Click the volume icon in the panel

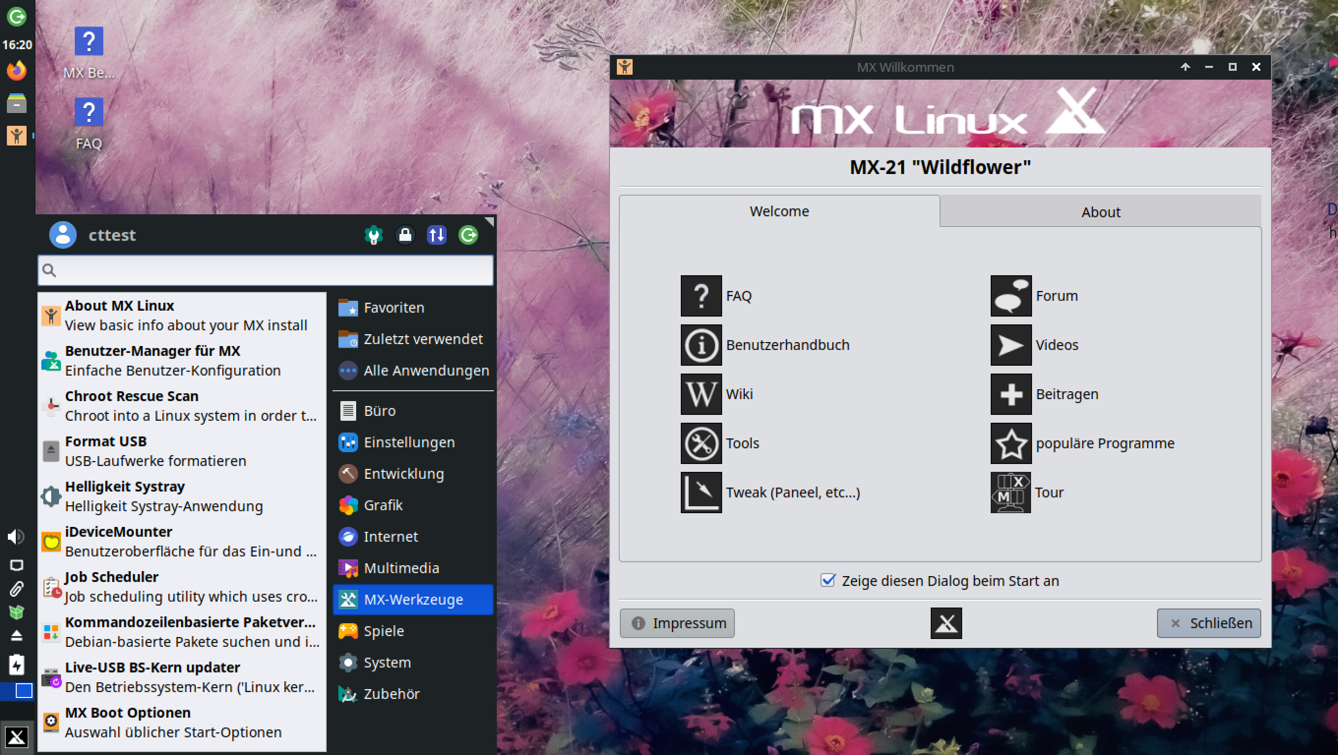pos(16,536)
